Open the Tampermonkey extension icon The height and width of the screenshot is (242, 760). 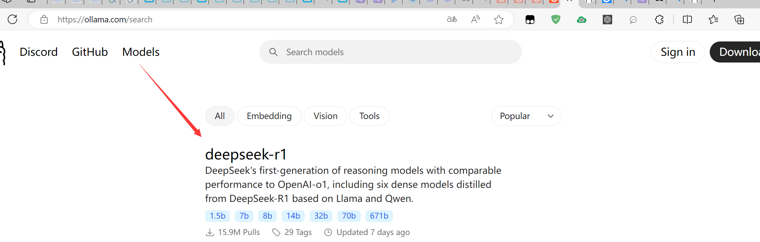(x=530, y=20)
